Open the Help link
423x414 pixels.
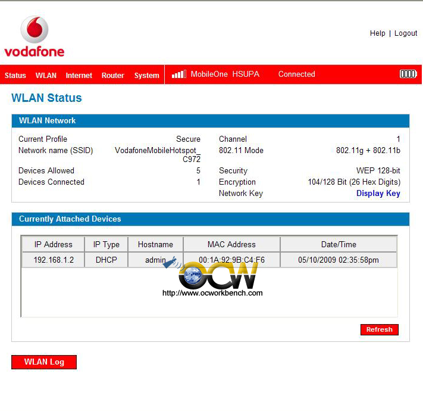[x=377, y=33]
